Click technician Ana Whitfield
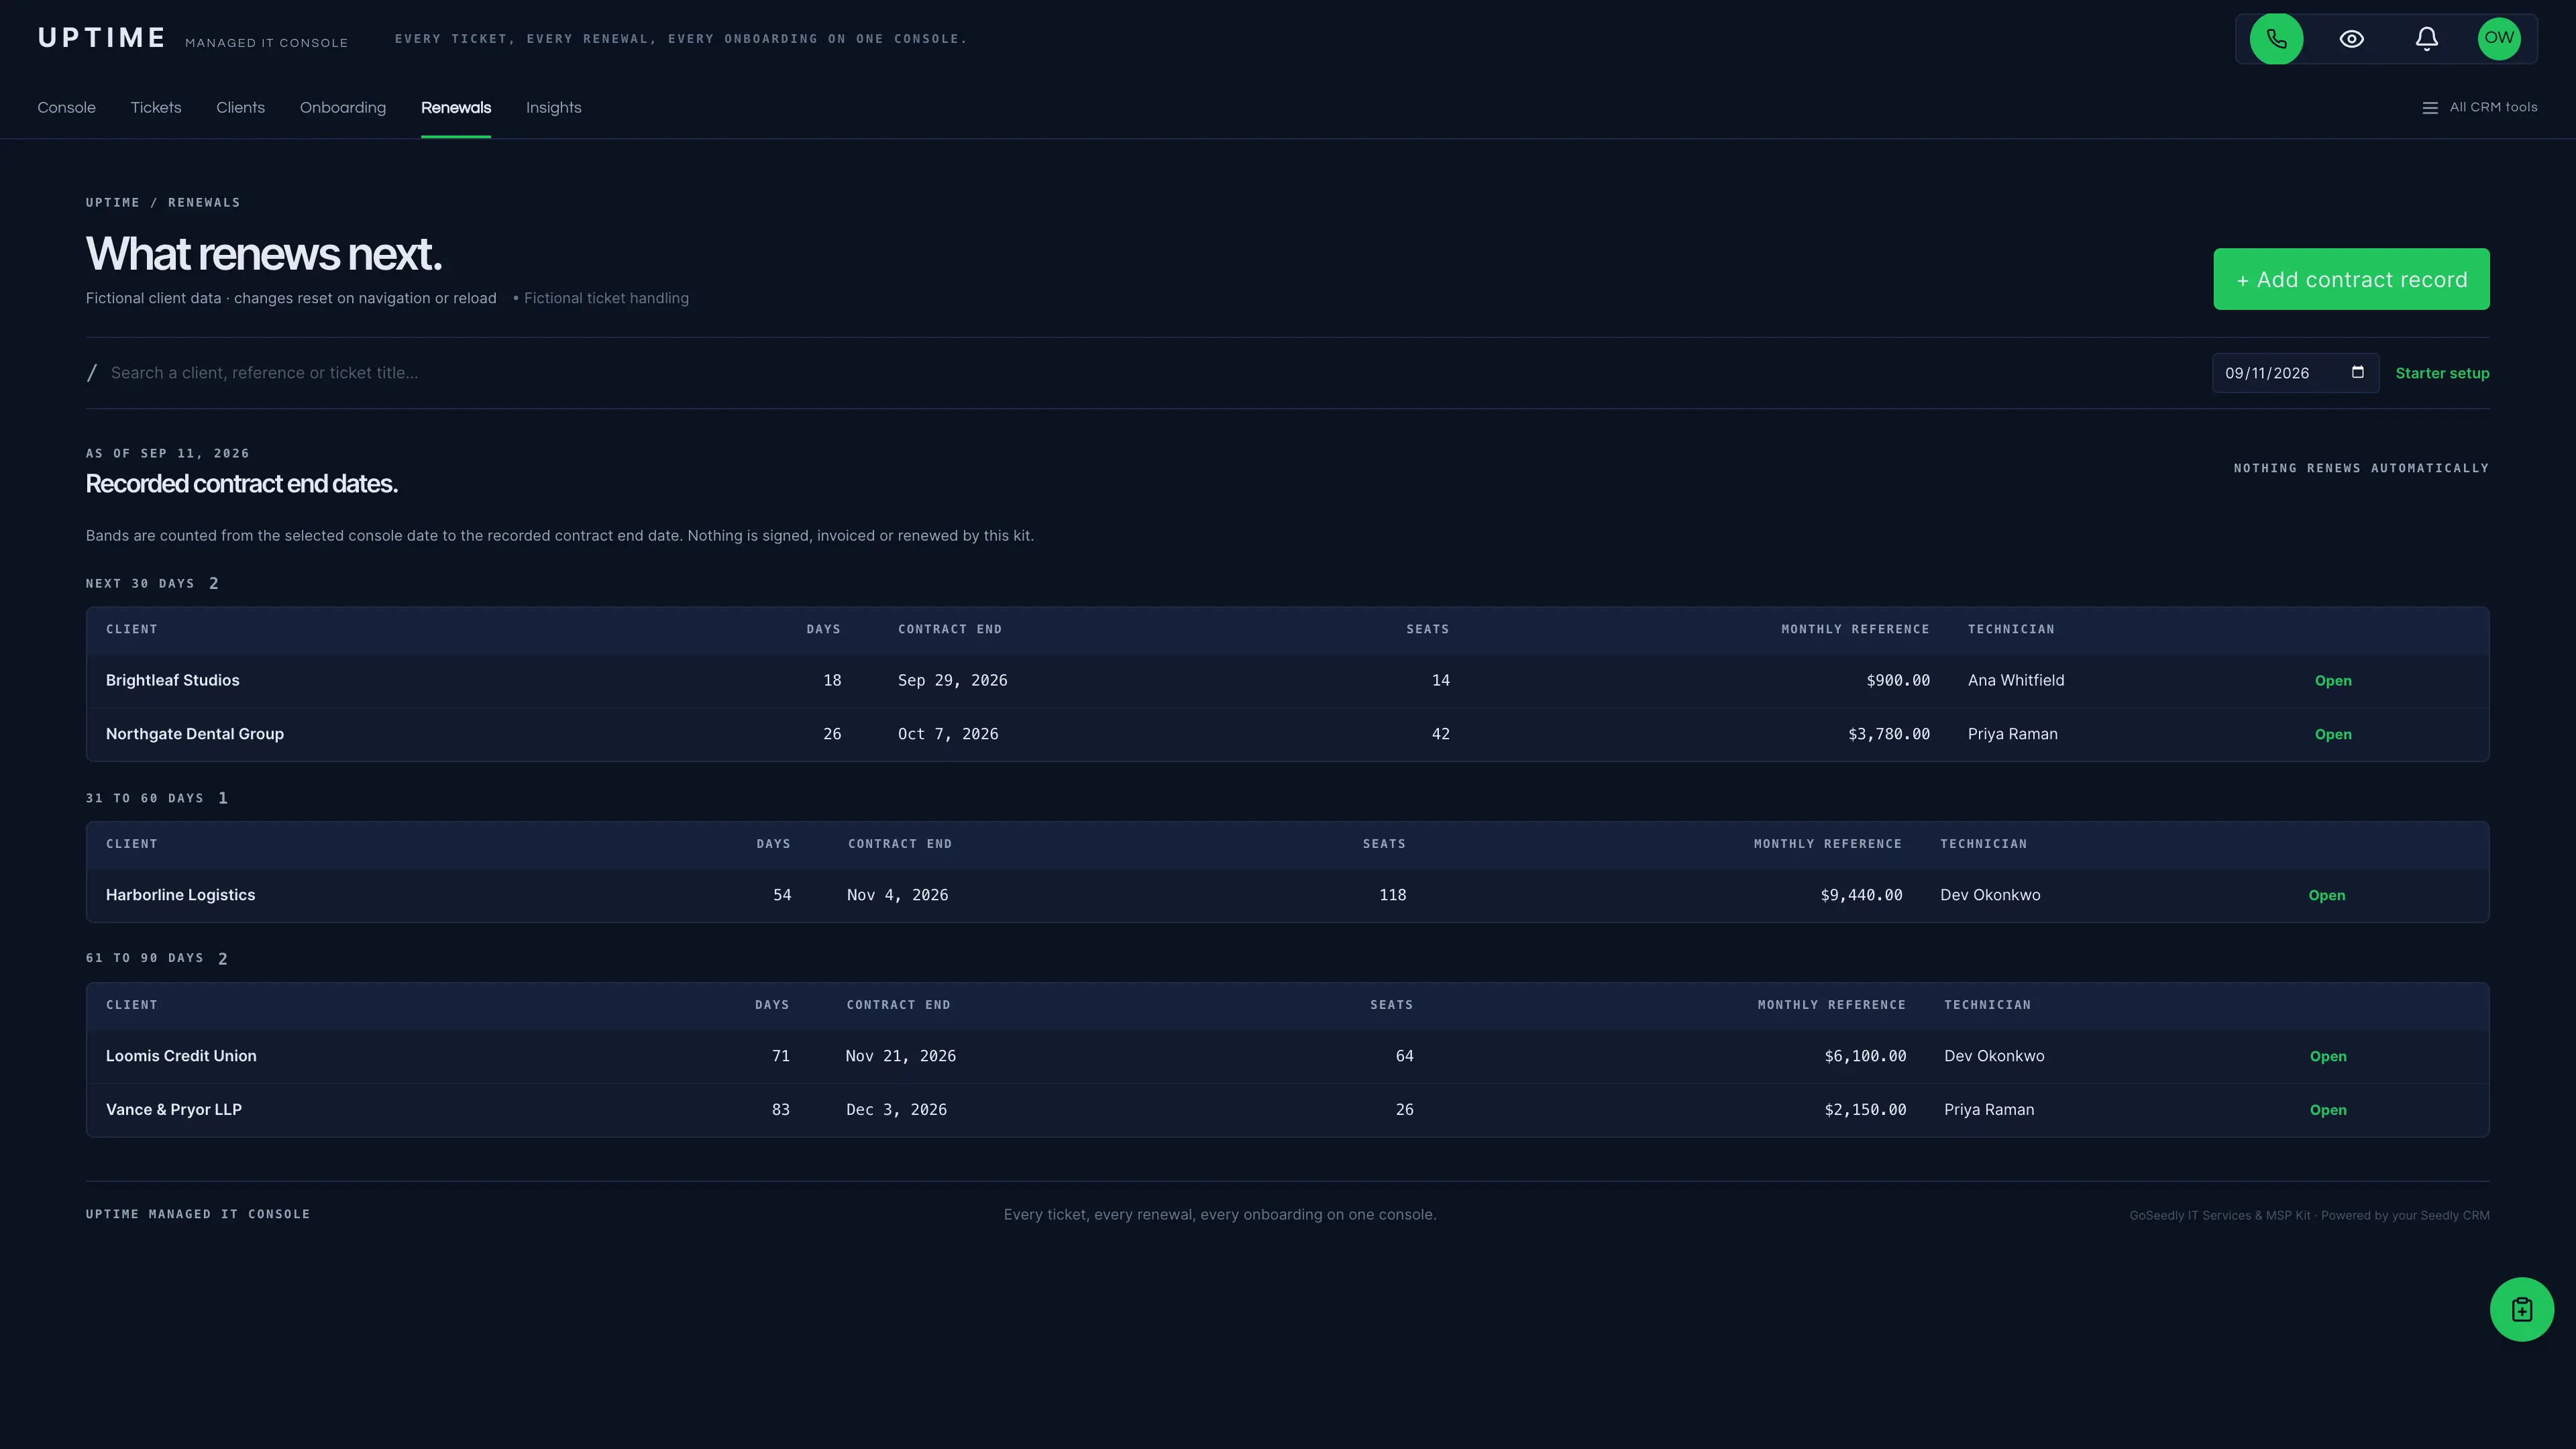Screen dimensions: 2576x1449 (2015, 680)
